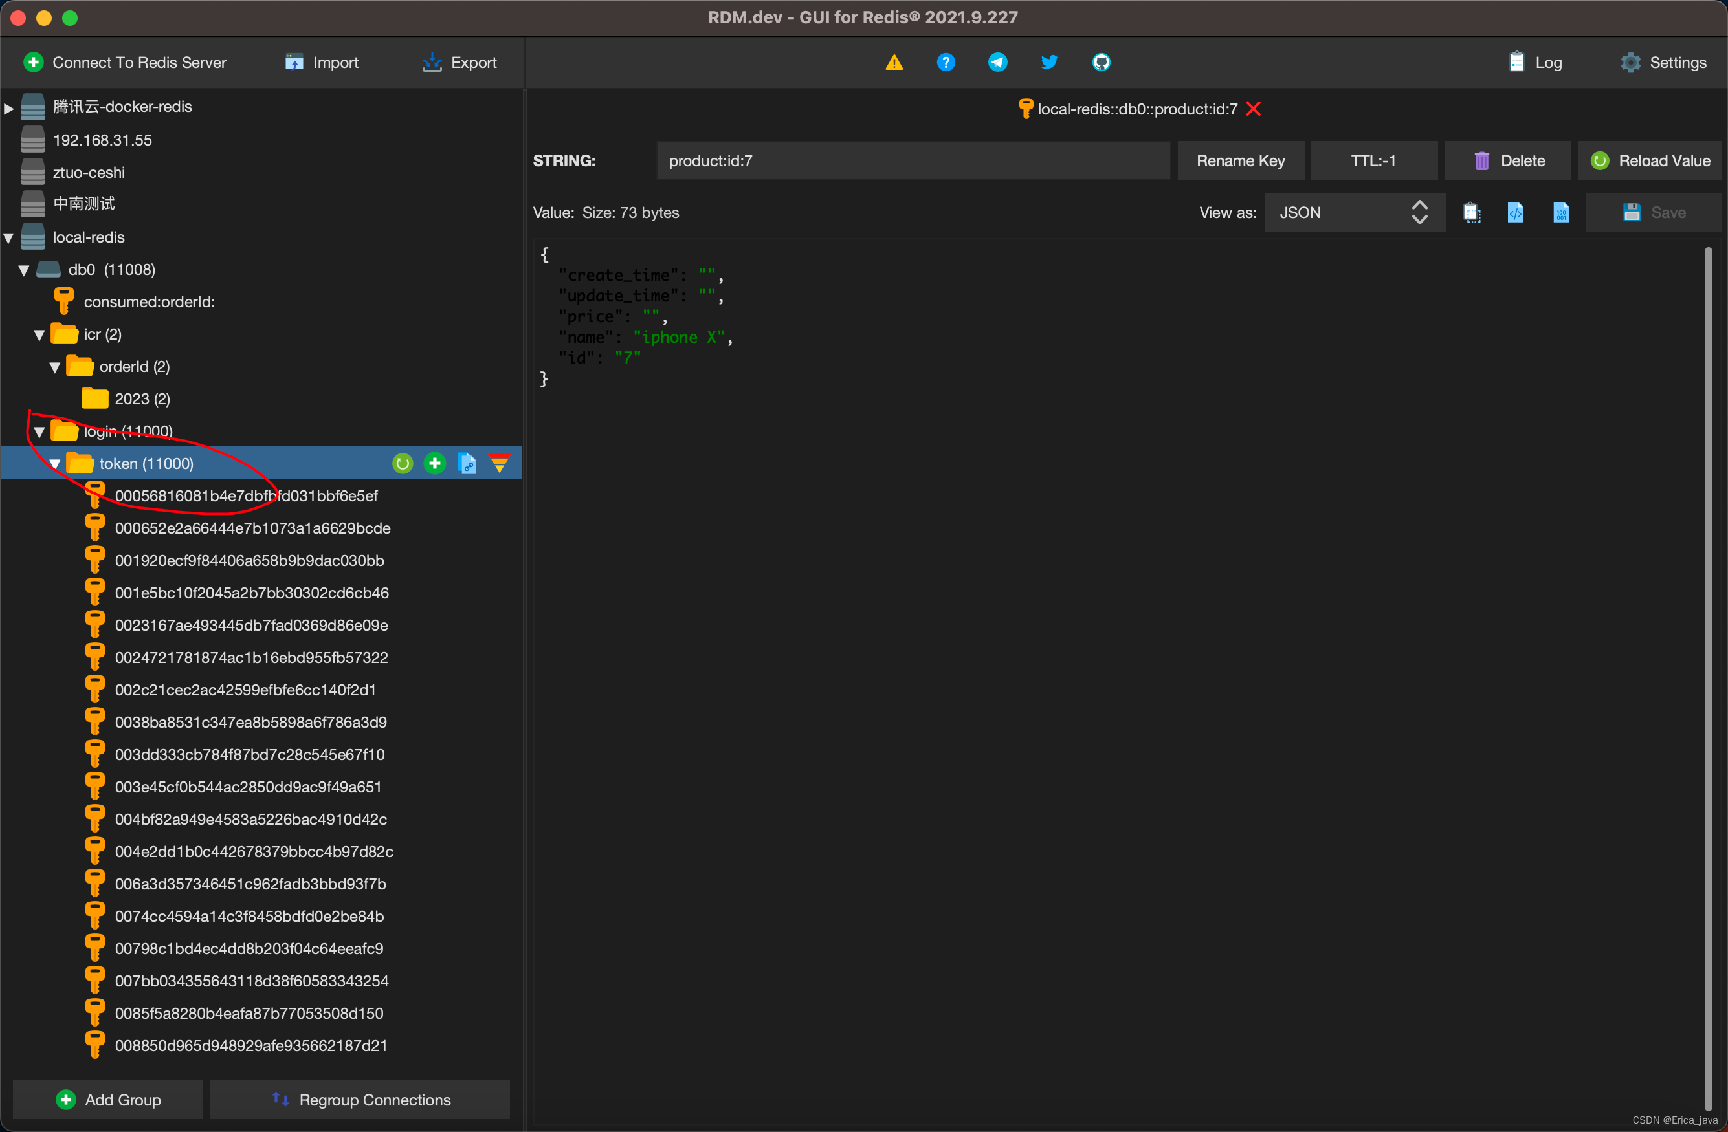
Task: Click the Delete key button
Action: point(1507,160)
